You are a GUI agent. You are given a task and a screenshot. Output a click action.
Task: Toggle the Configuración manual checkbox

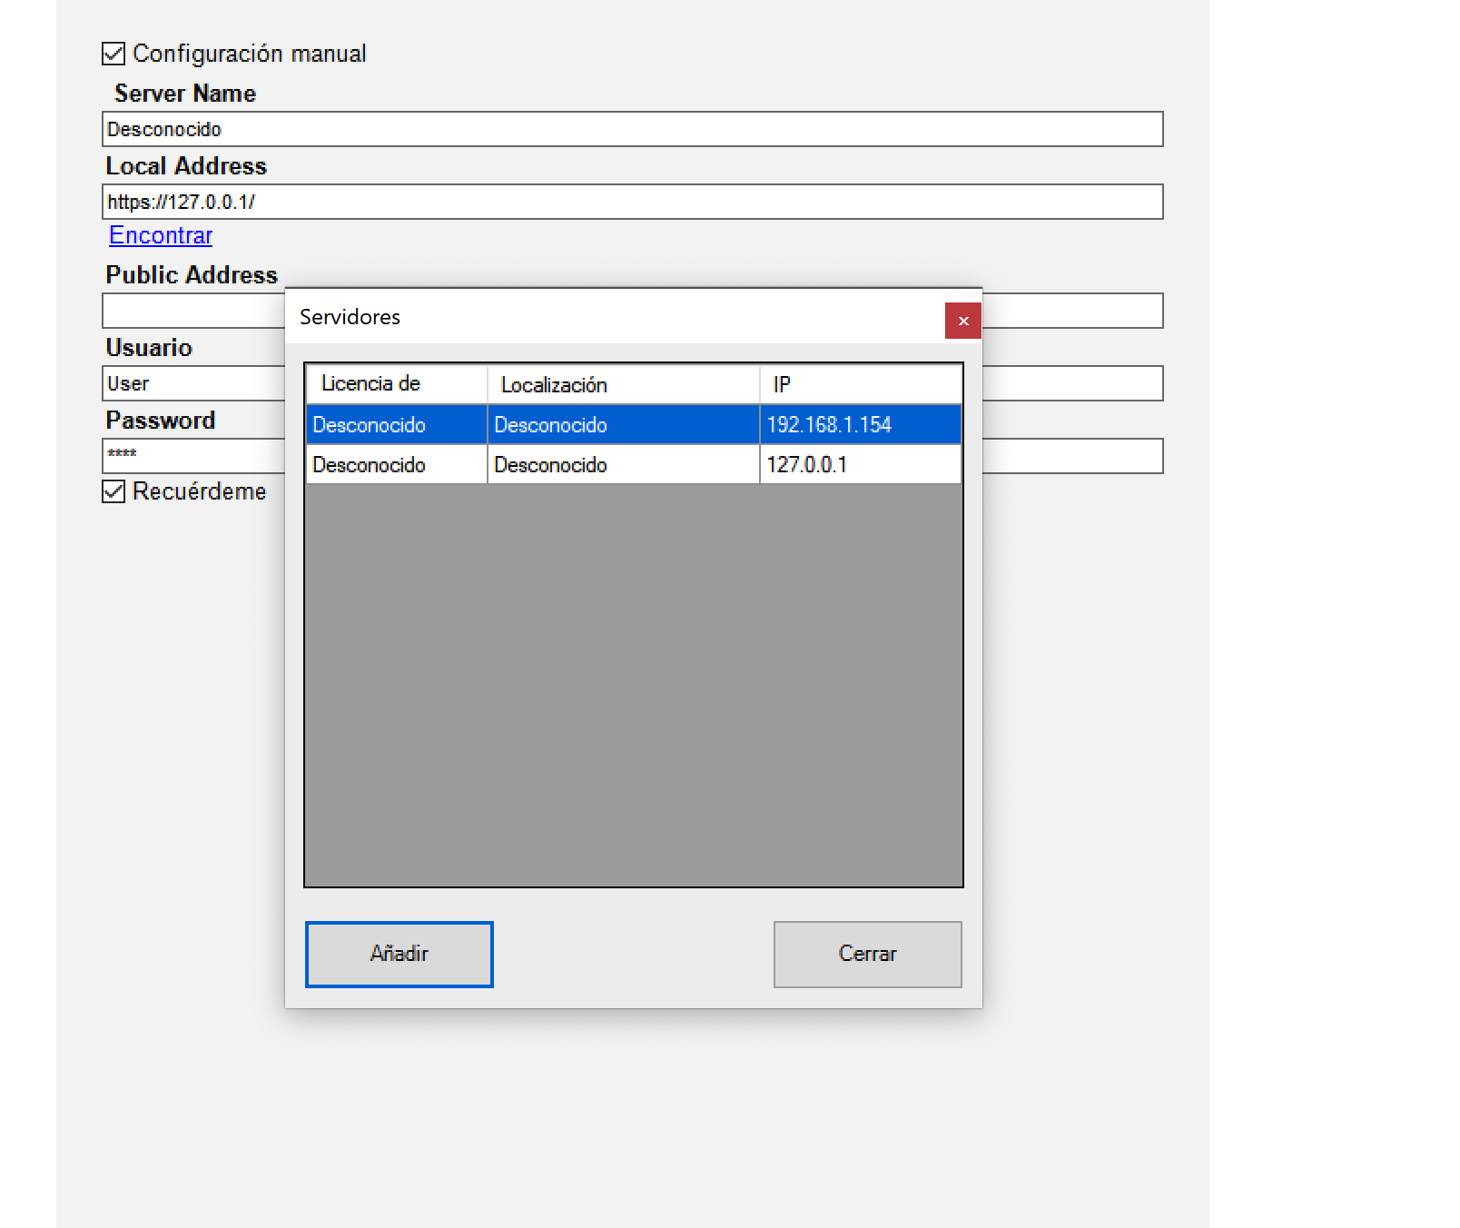tap(113, 54)
